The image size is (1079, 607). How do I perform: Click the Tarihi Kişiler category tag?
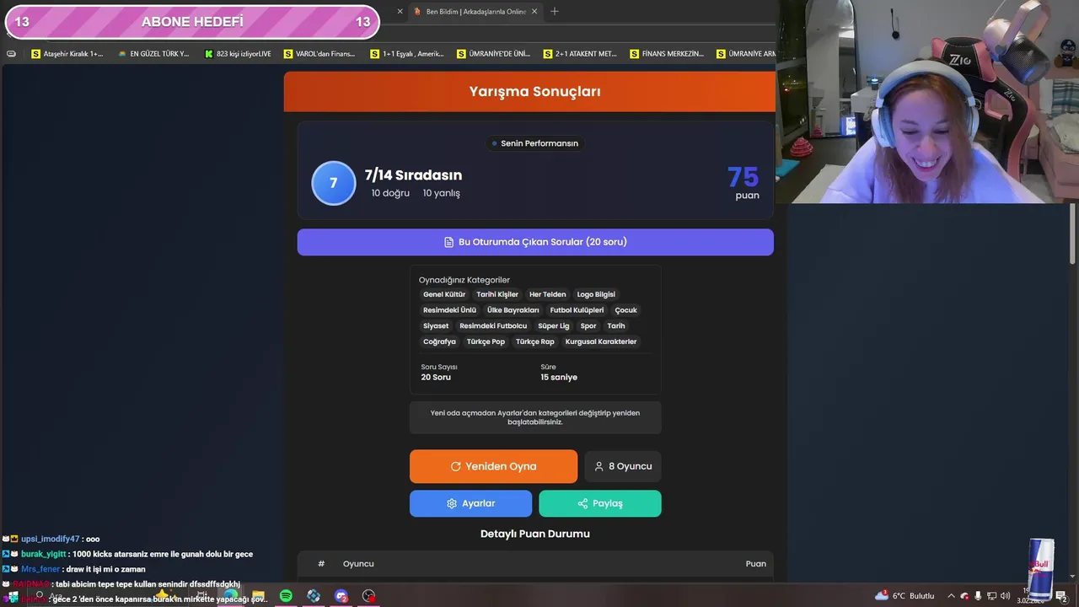click(497, 294)
